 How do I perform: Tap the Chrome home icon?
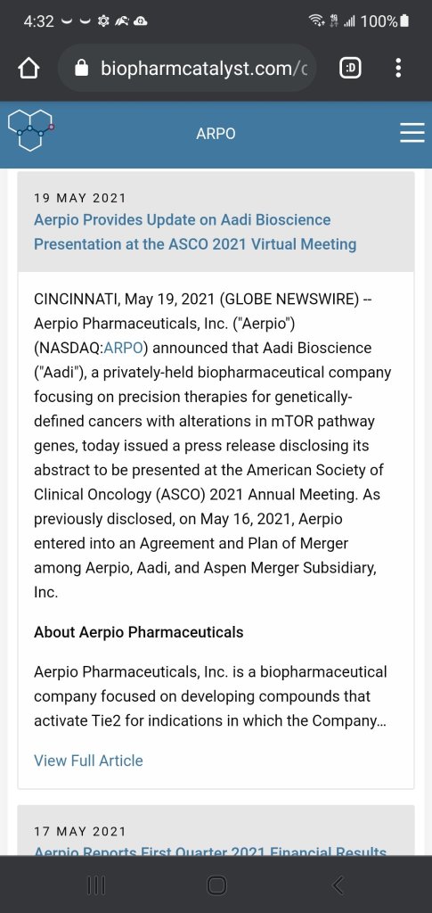(x=29, y=70)
